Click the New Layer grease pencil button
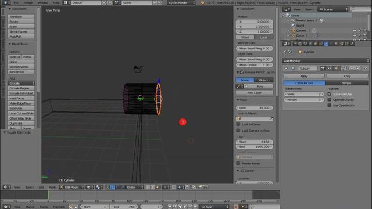Viewport: 372px width, 209px height. click(x=255, y=93)
